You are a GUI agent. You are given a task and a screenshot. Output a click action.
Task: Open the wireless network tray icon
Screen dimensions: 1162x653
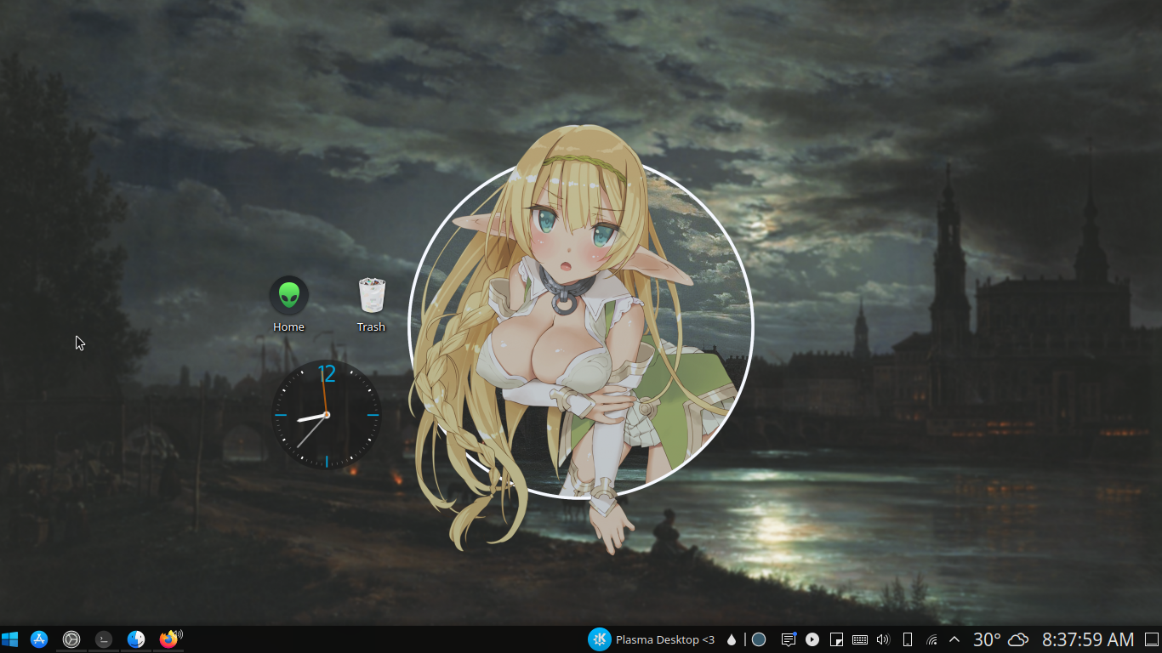pos(931,639)
